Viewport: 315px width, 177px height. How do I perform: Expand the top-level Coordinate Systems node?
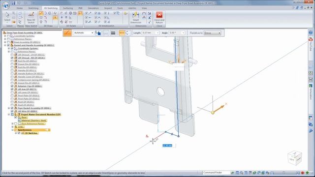[x=5, y=36]
